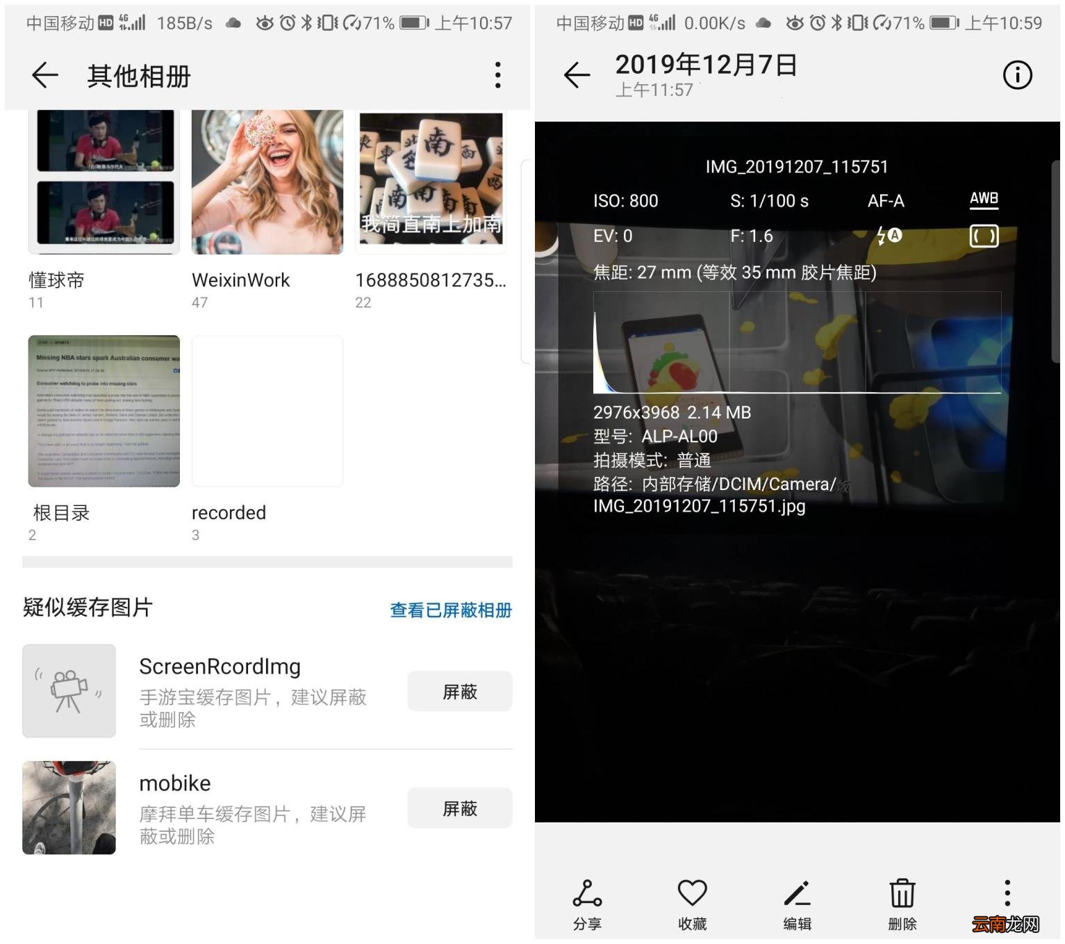The width and height of the screenshot is (1065, 944).
Task: Tap 查看已屏蔽相册 link
Action: (451, 610)
